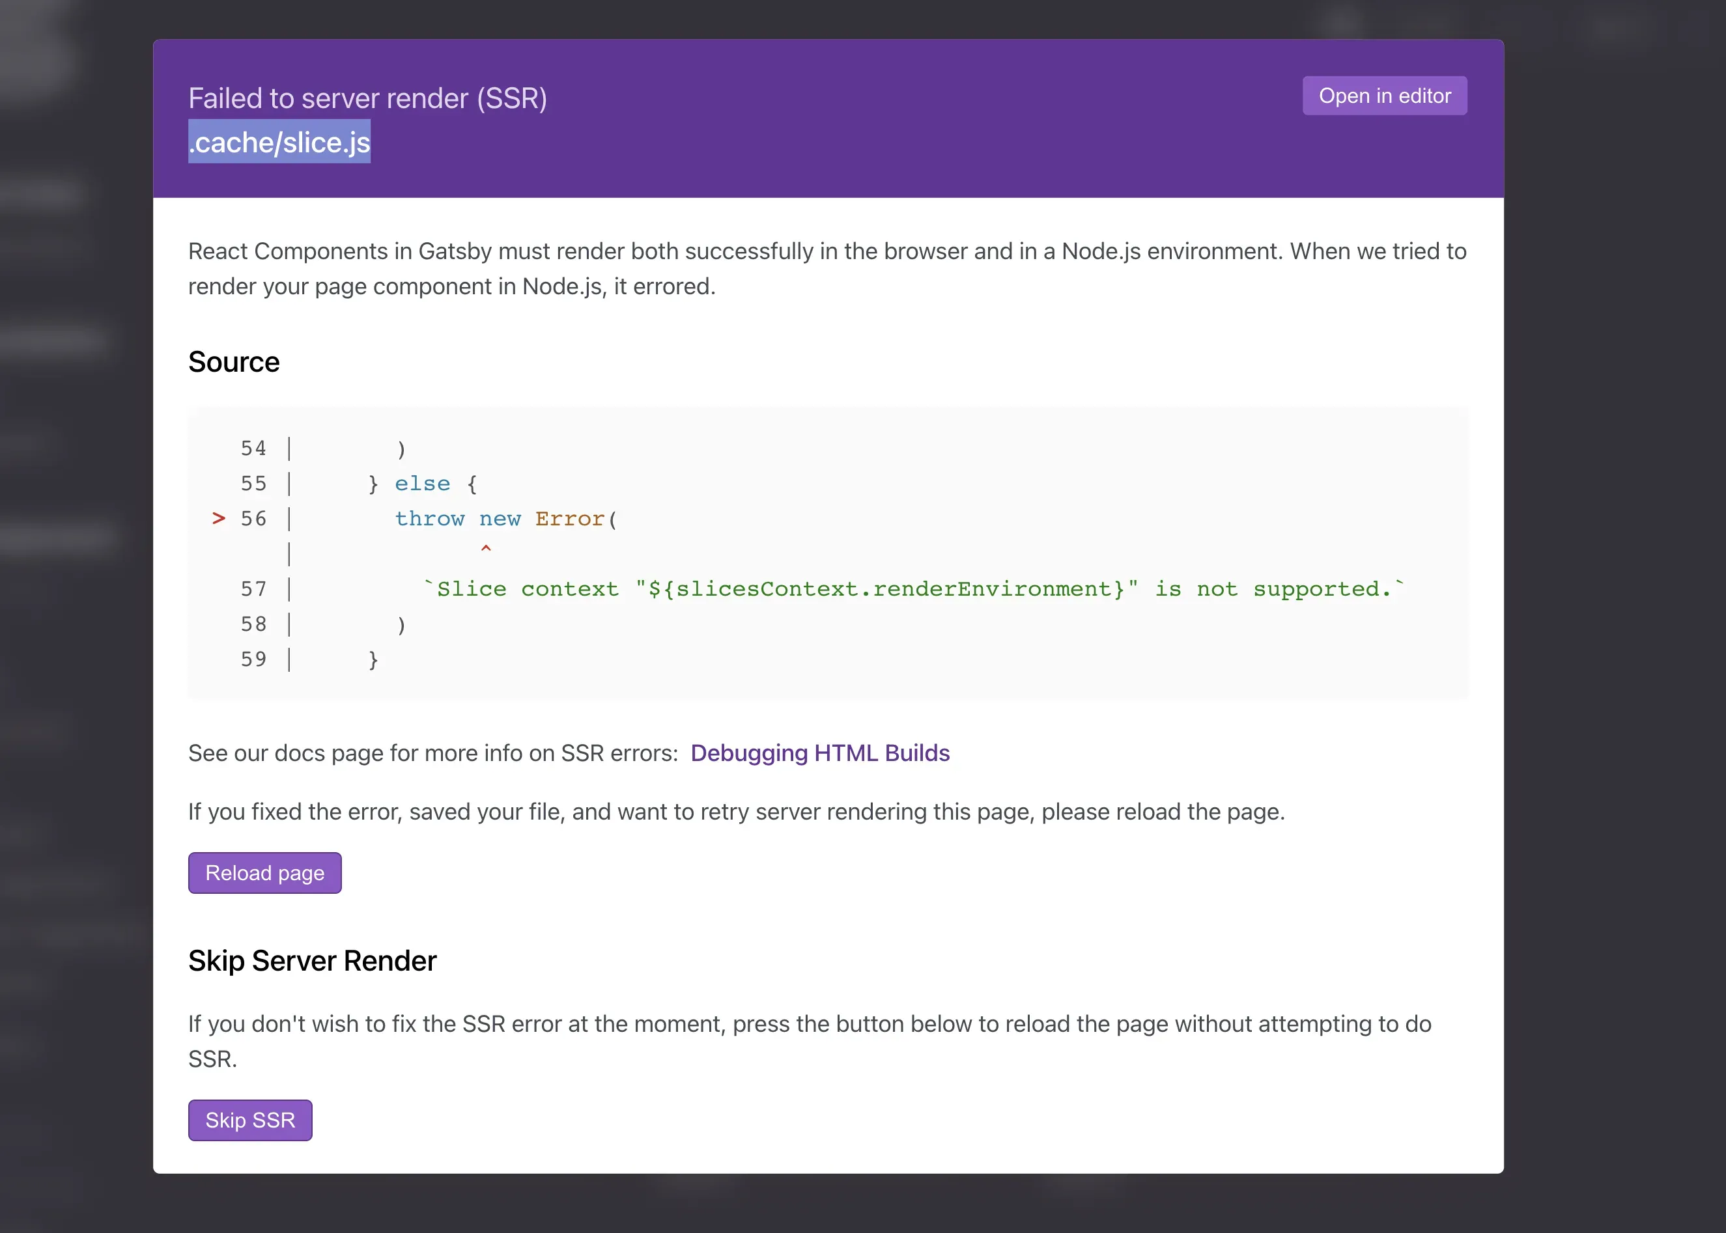The height and width of the screenshot is (1233, 1726).
Task: Click the Source heading
Action: click(x=234, y=362)
